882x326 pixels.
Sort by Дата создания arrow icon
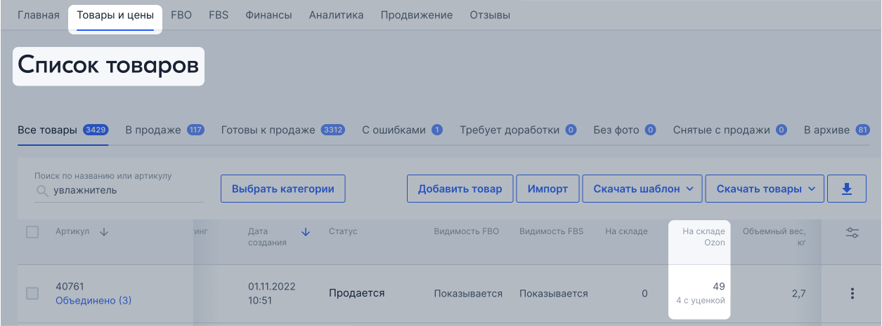(306, 232)
